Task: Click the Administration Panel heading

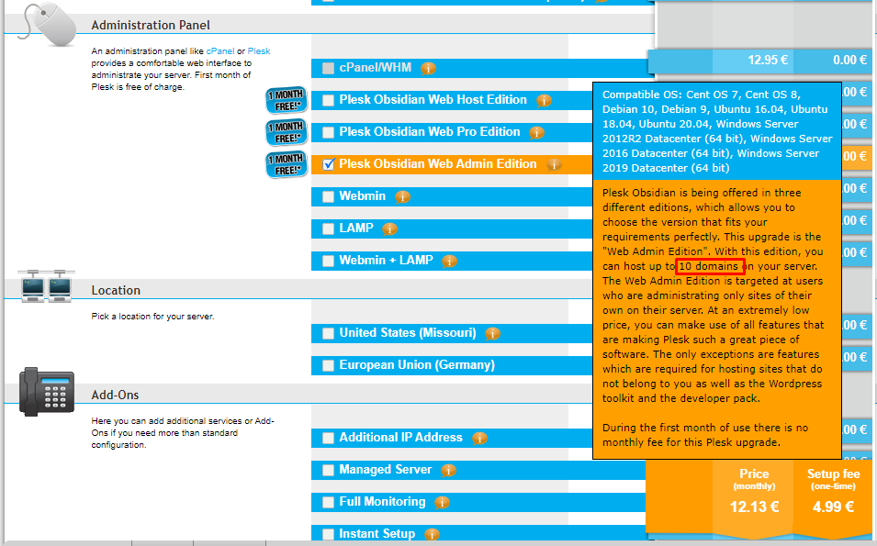Action: coord(151,25)
